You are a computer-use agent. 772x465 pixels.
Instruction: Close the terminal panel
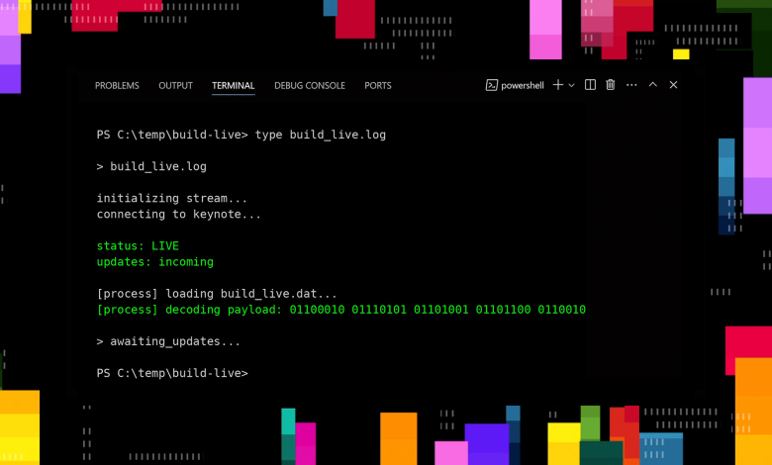[673, 85]
